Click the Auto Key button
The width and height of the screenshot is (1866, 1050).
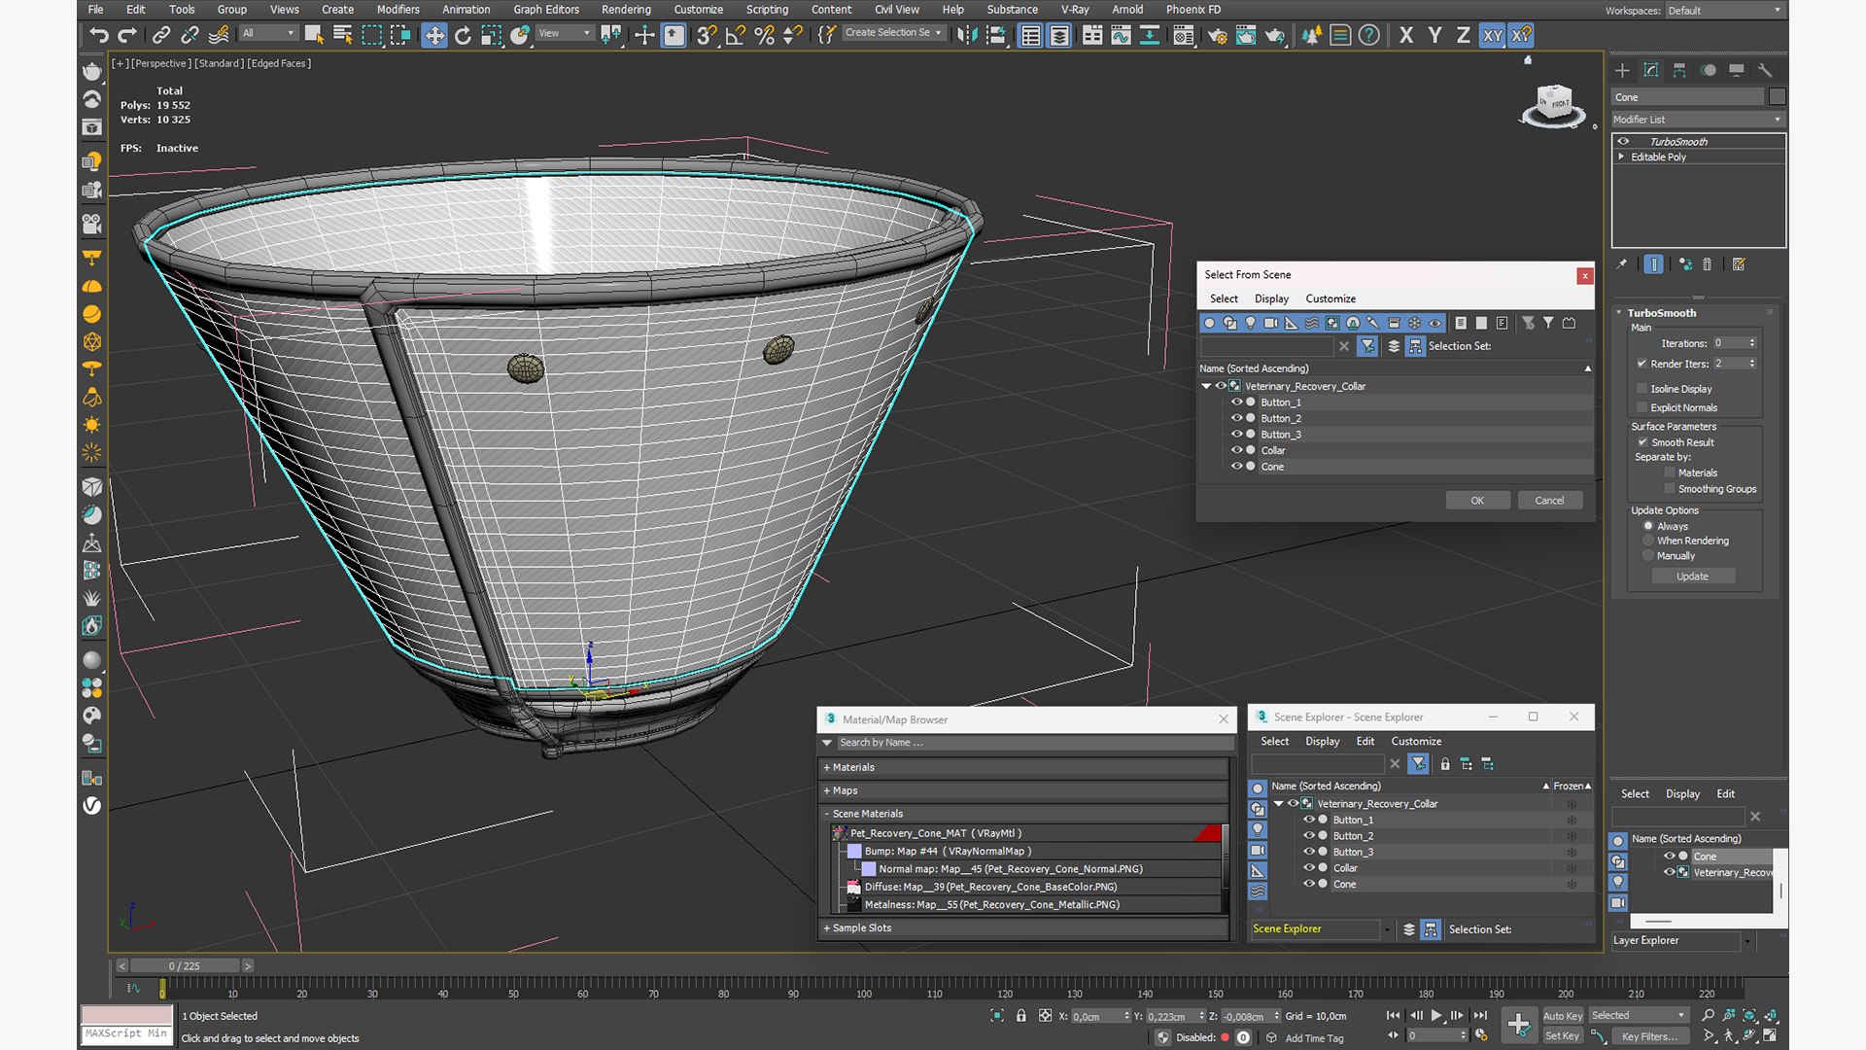[1563, 1016]
